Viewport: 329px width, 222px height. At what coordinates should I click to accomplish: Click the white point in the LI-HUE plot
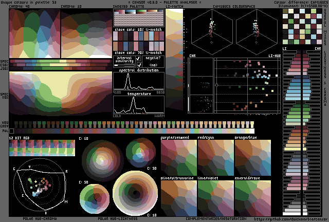coord(277,76)
